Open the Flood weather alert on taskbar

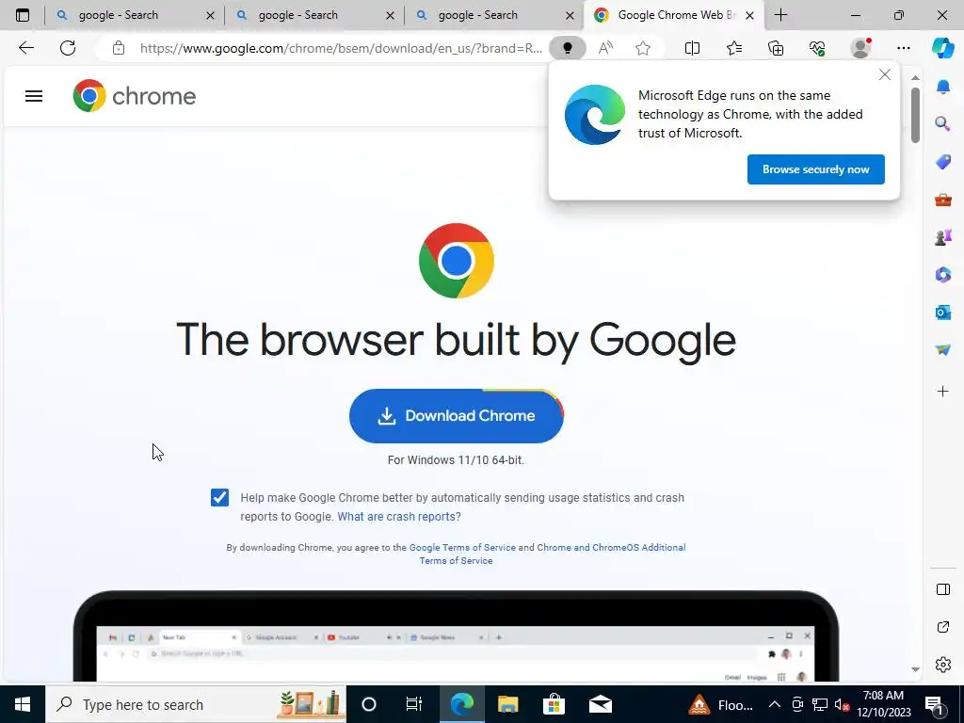(720, 704)
